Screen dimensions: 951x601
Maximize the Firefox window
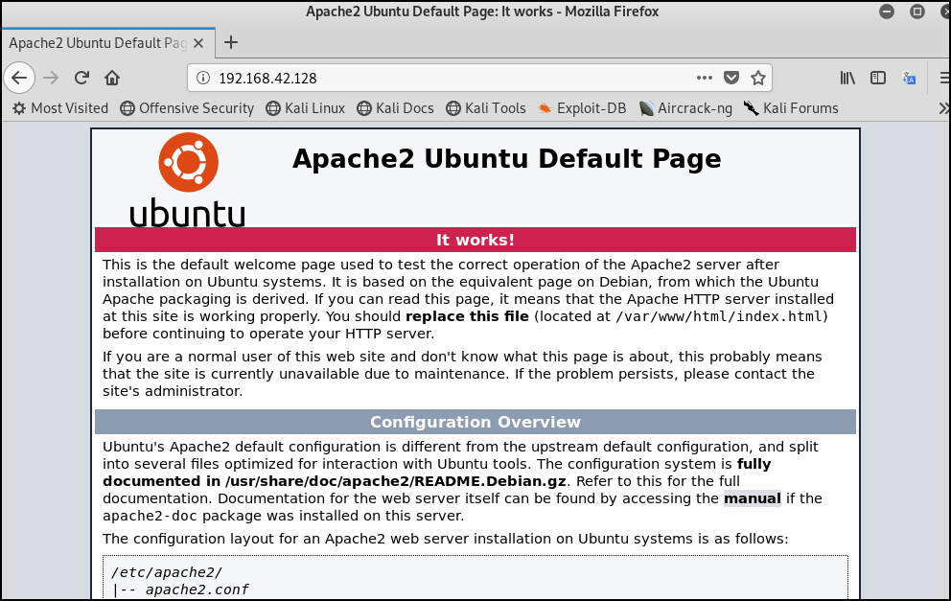click(917, 12)
